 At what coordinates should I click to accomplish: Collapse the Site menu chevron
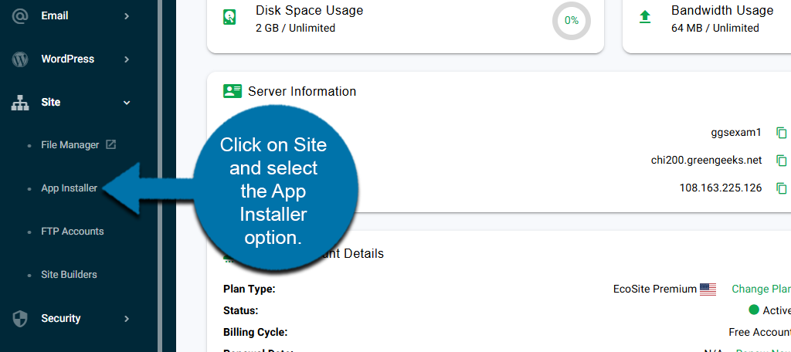click(127, 103)
